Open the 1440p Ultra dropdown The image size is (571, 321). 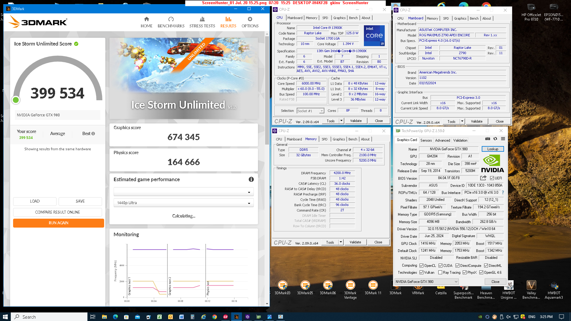184,203
